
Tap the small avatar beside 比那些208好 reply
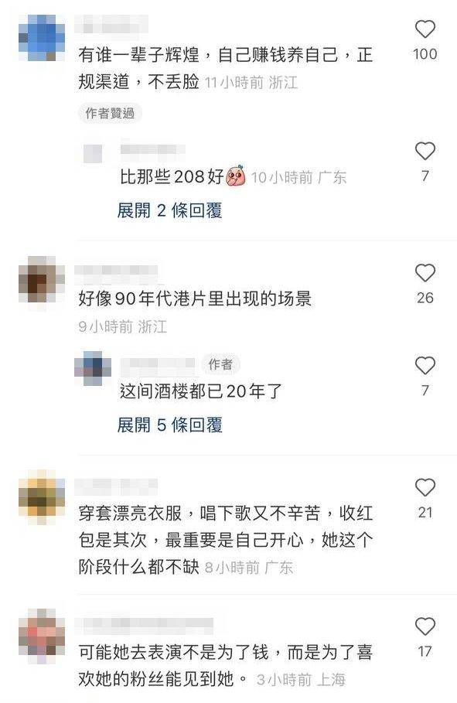pos(93,154)
